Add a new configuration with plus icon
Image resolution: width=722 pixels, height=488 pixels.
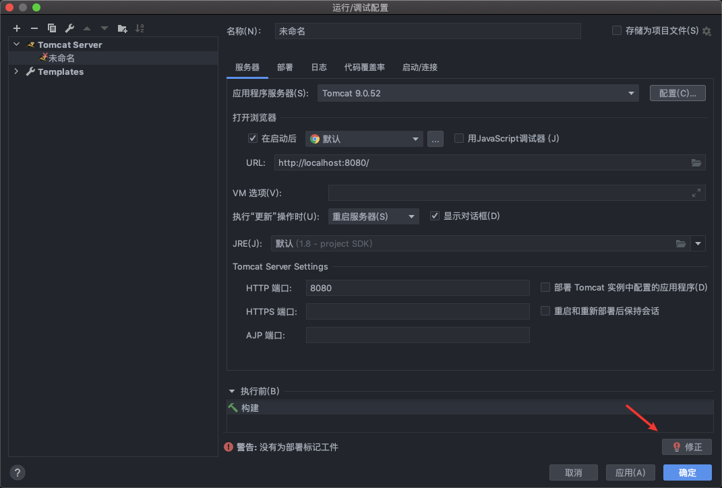[17, 28]
